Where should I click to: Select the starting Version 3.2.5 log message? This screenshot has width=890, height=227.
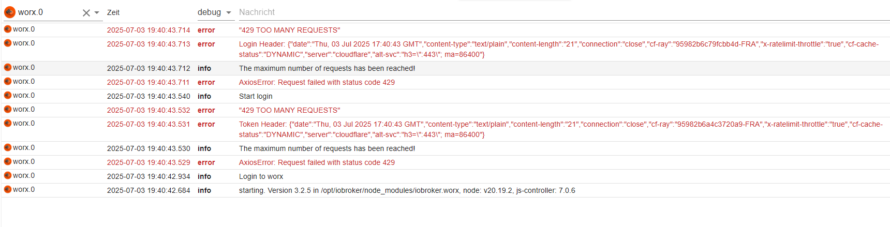(x=407, y=190)
